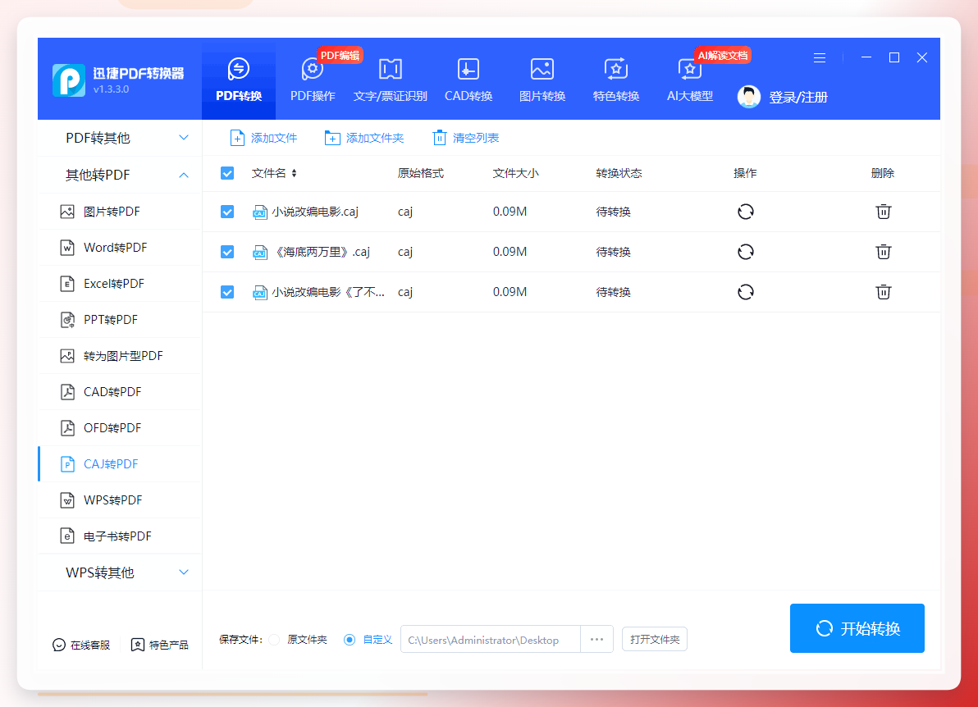The width and height of the screenshot is (978, 707).
Task: Collapse the 其他转PDF section
Action: coord(120,176)
